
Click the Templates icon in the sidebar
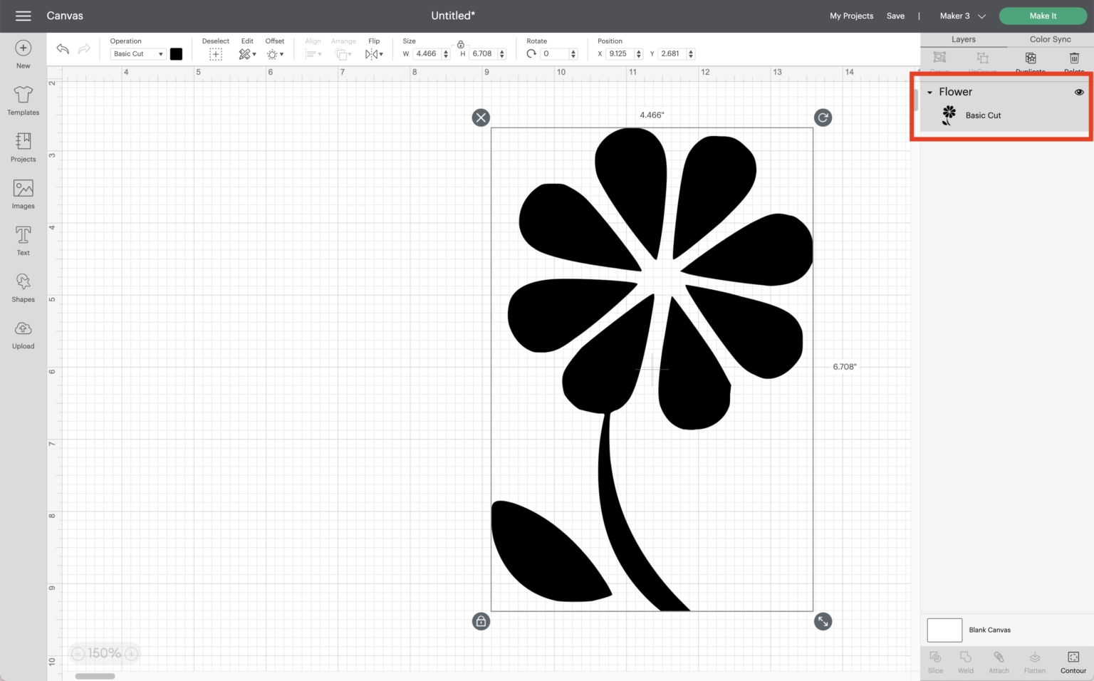(x=23, y=99)
